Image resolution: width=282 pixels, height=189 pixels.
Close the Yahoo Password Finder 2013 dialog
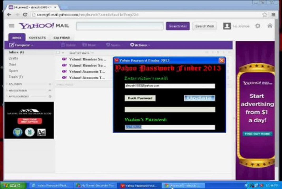coord(222,60)
